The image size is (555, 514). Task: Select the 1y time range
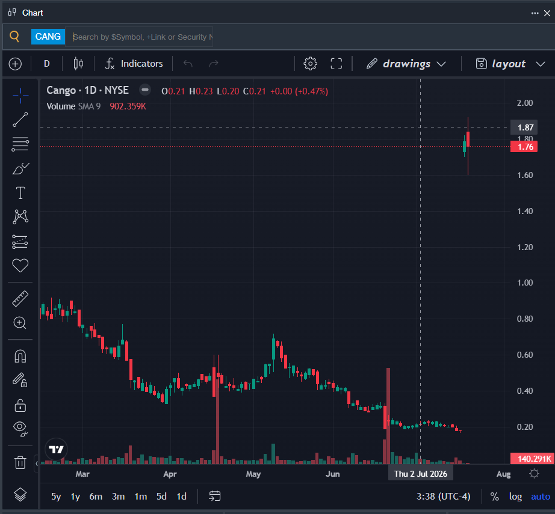click(75, 497)
